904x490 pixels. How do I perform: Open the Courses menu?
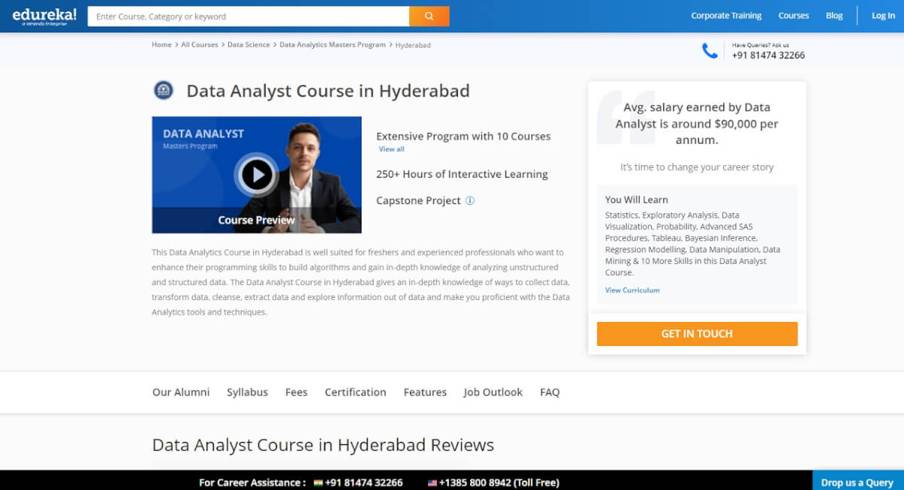tap(793, 15)
